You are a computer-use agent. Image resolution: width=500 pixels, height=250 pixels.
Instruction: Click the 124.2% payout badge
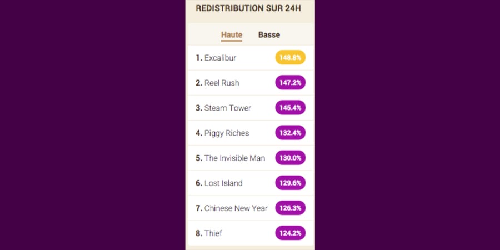290,233
